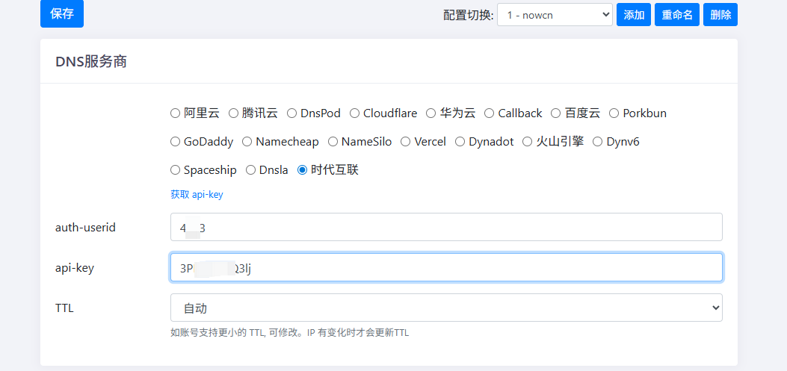Click the 删除 delete button
Viewport: 787px width, 371px height.
[x=720, y=15]
